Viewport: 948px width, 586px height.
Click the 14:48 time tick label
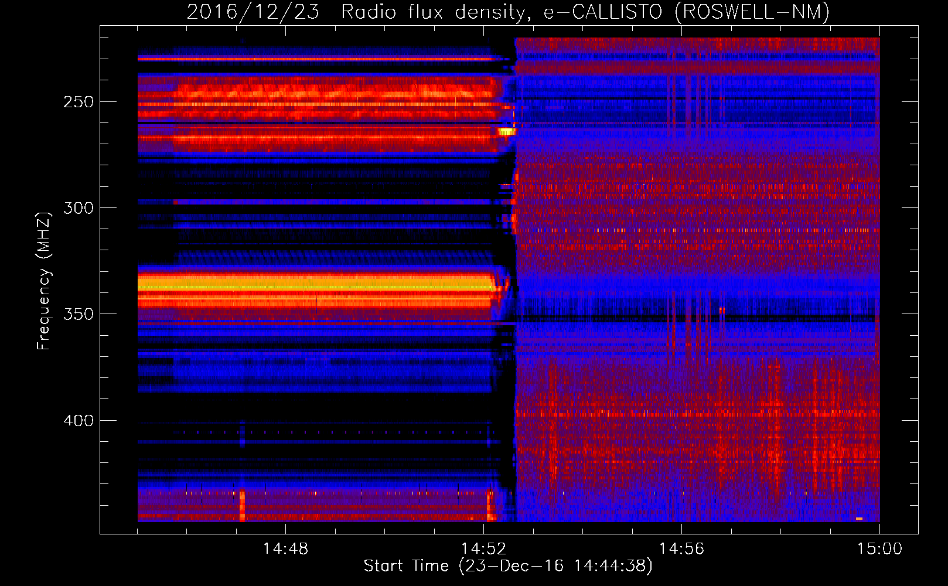(285, 549)
